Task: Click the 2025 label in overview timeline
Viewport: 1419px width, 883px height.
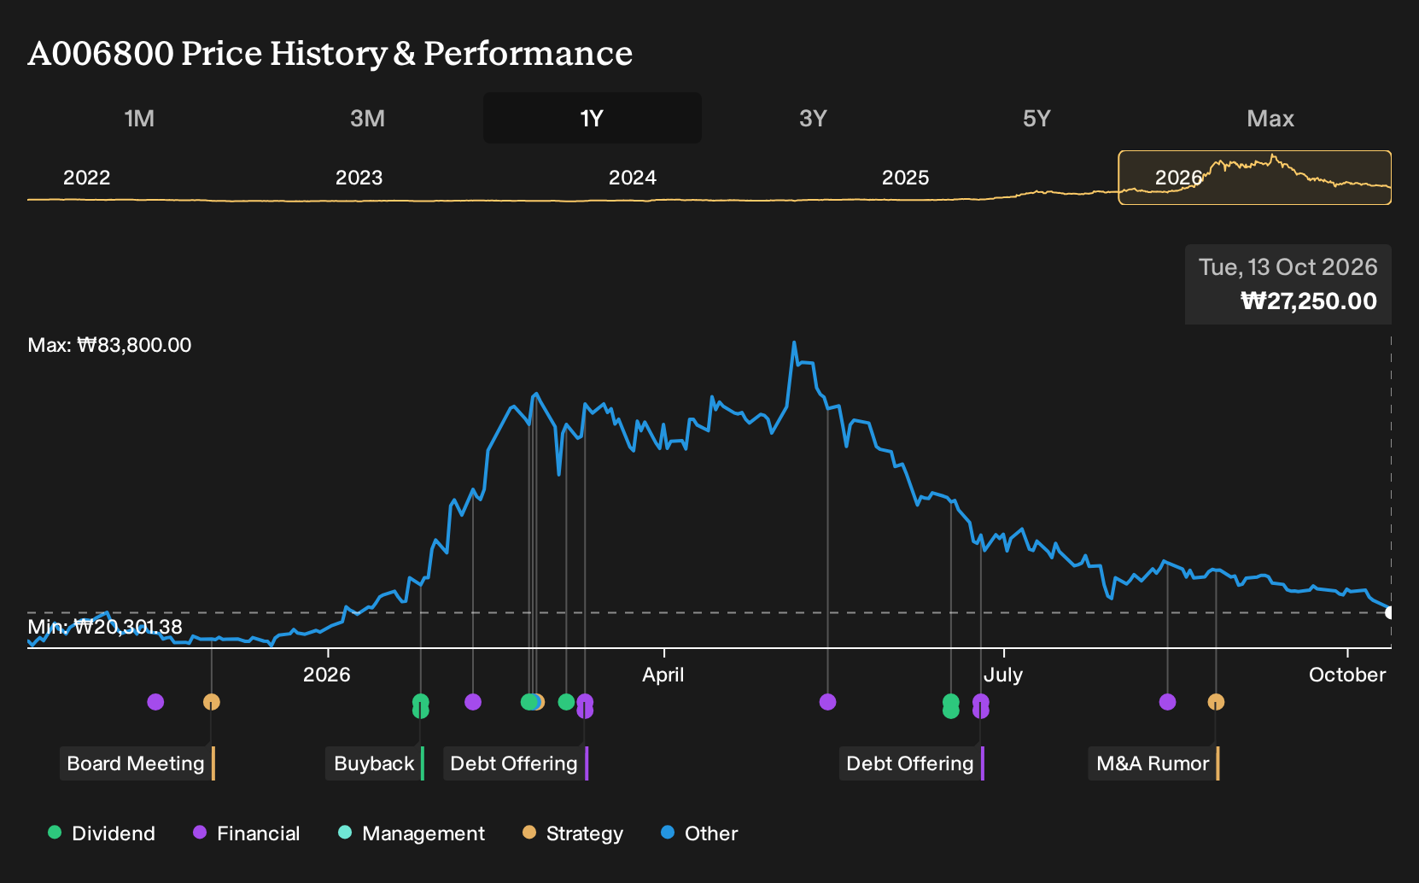Action: pyautogui.click(x=905, y=178)
